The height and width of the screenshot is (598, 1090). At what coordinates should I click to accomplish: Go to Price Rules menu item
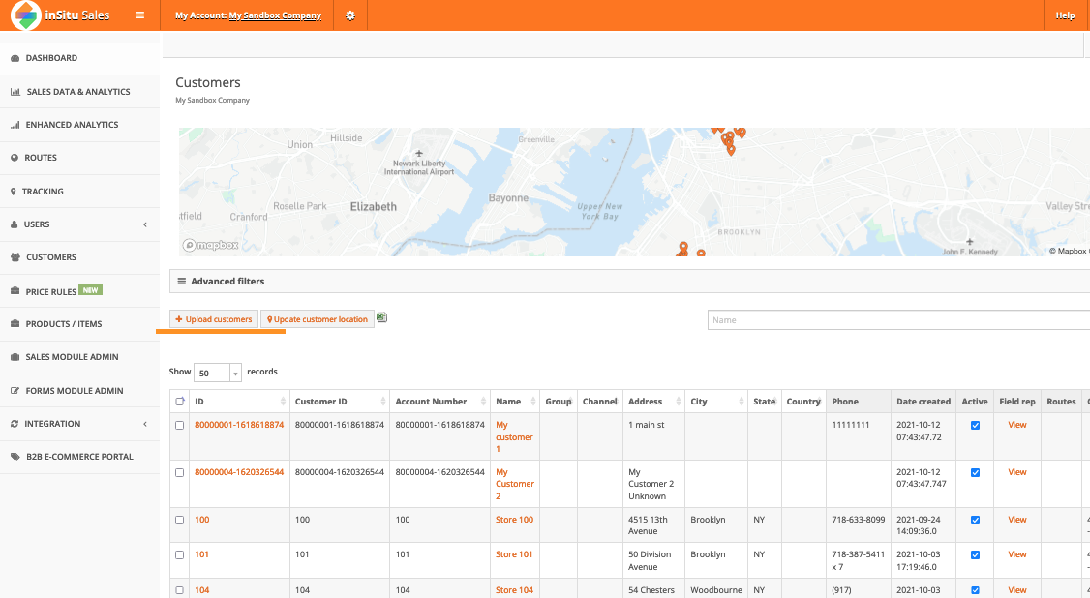(x=52, y=291)
